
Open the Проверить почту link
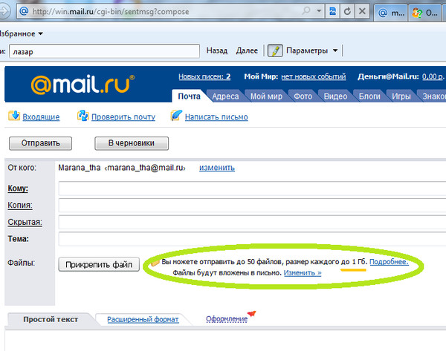(x=123, y=117)
